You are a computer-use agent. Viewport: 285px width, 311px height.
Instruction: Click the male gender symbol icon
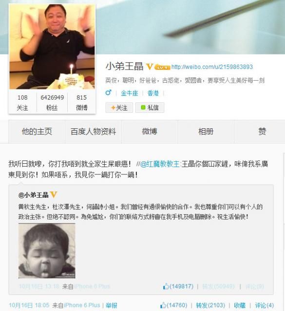[108, 93]
